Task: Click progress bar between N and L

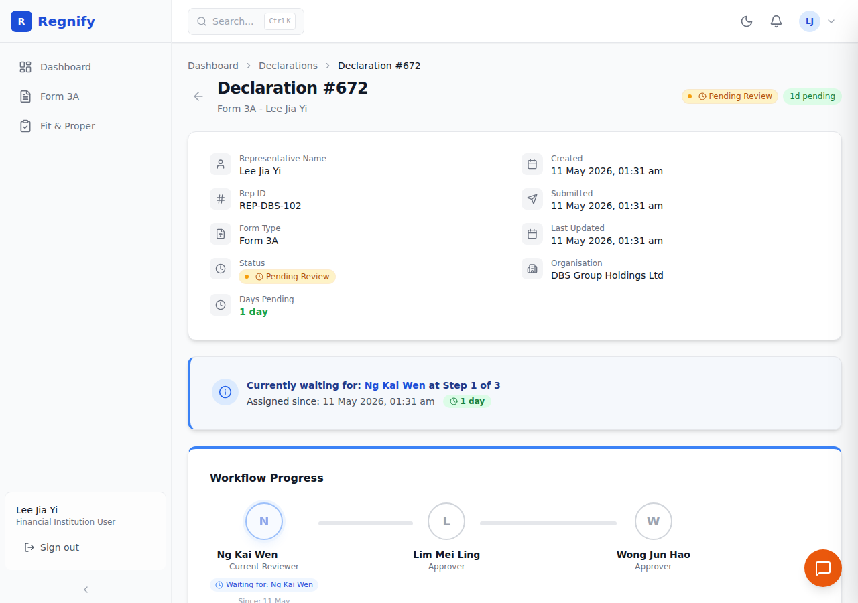Action: point(365,523)
